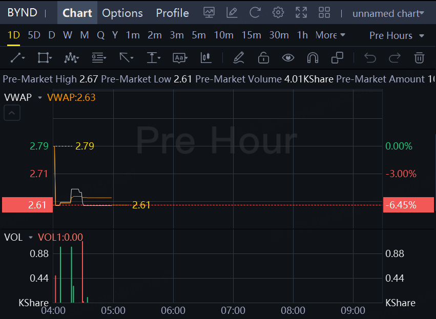Select the line drawing tool
This screenshot has width=436, height=319.
point(17,58)
